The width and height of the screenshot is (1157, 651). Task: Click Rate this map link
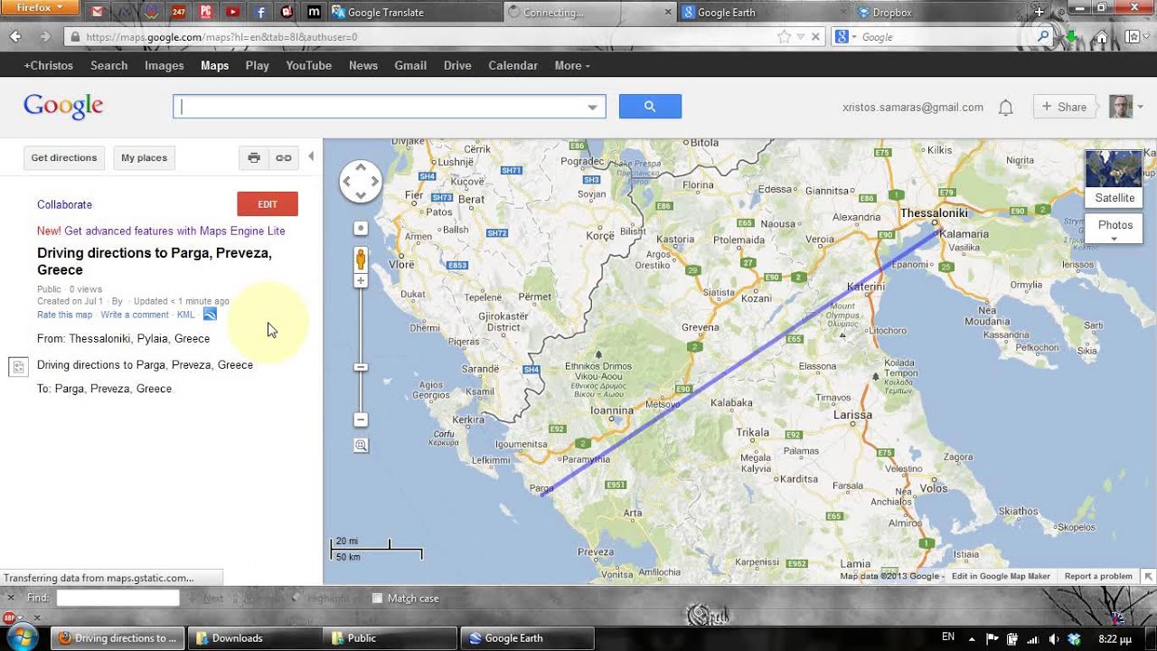pyautogui.click(x=64, y=315)
